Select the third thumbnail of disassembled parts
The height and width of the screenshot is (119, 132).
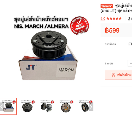click(x=47, y=106)
